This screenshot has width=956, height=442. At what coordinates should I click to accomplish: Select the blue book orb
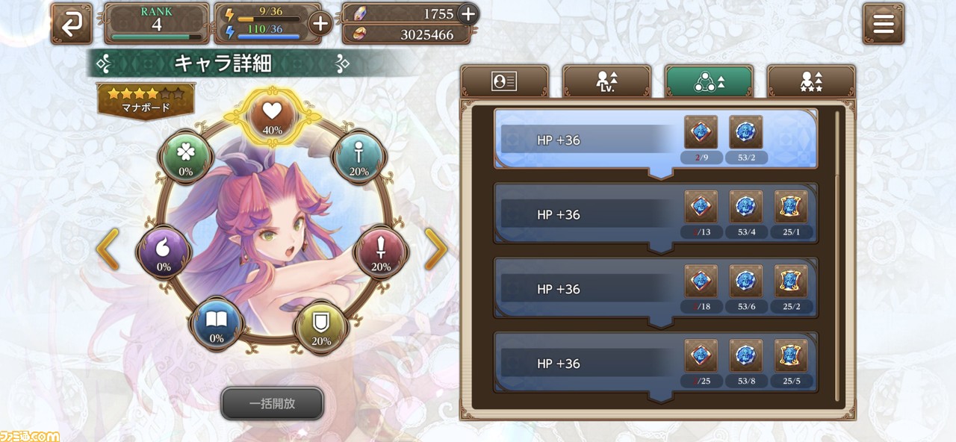pyautogui.click(x=216, y=323)
